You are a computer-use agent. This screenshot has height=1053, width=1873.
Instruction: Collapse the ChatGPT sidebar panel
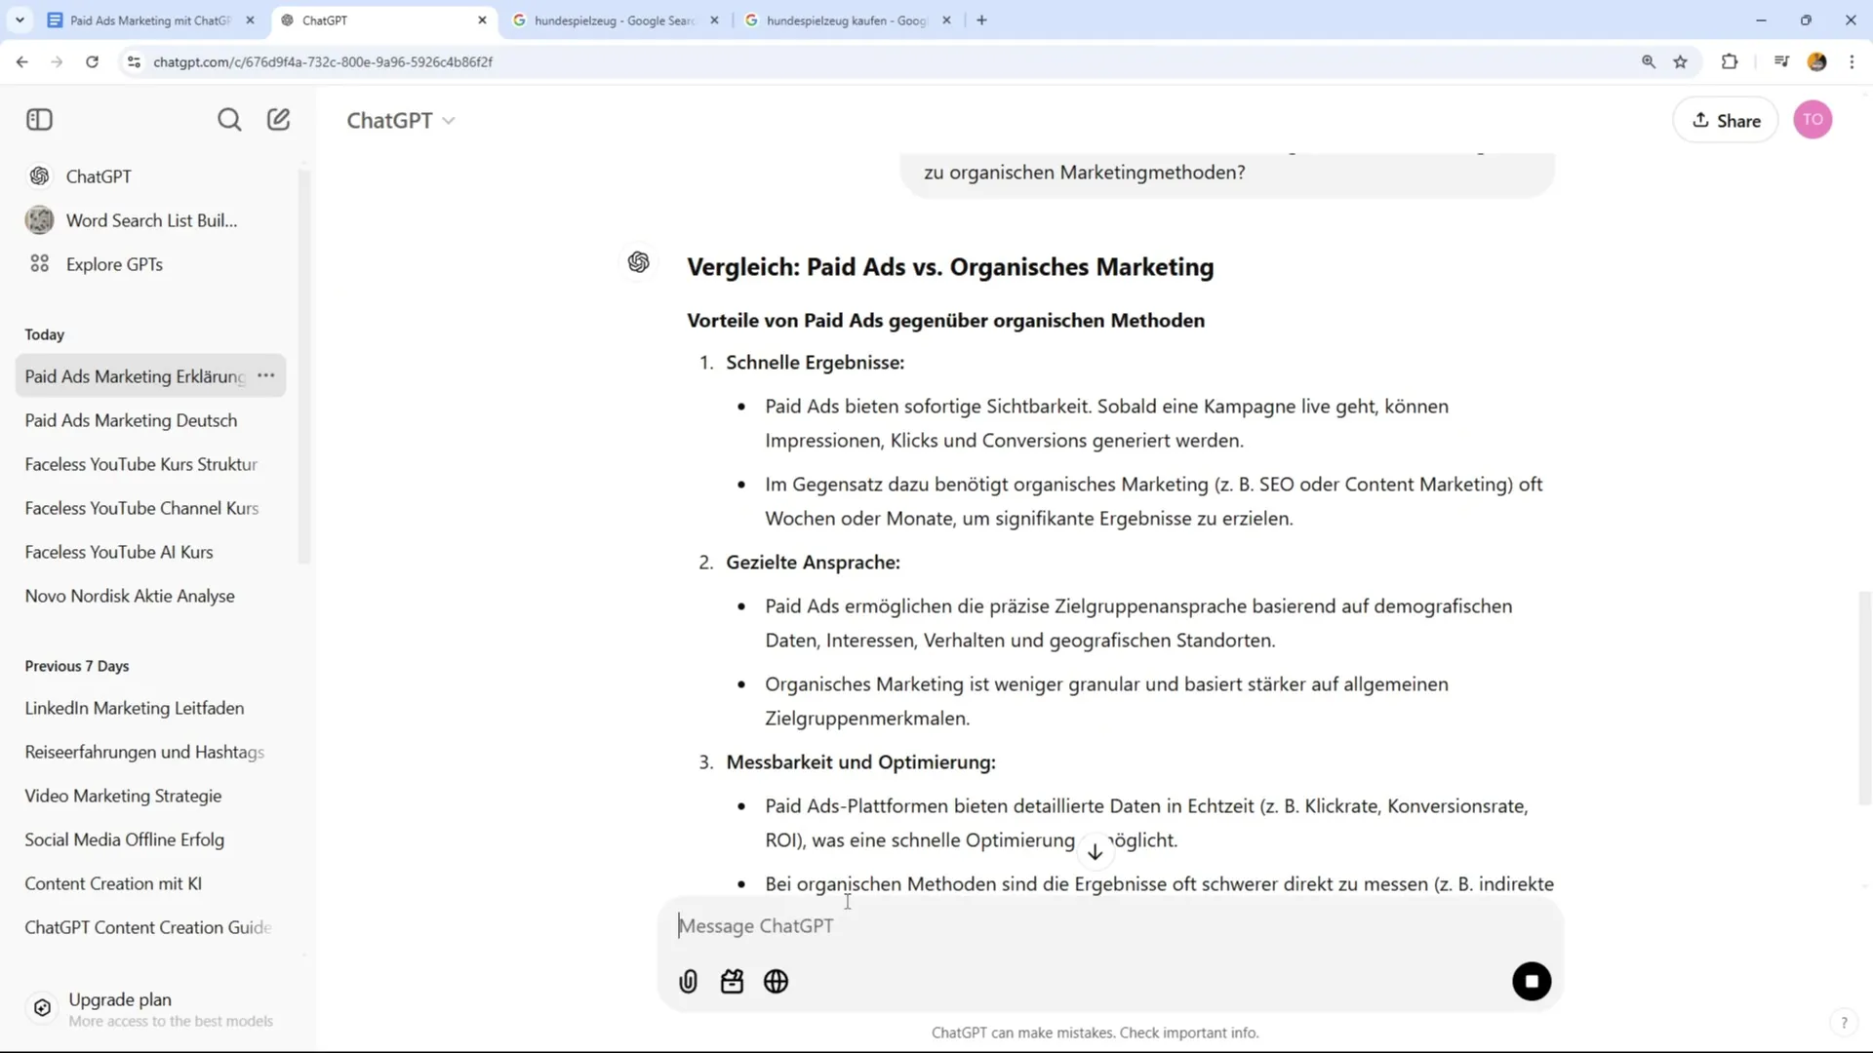coord(39,120)
